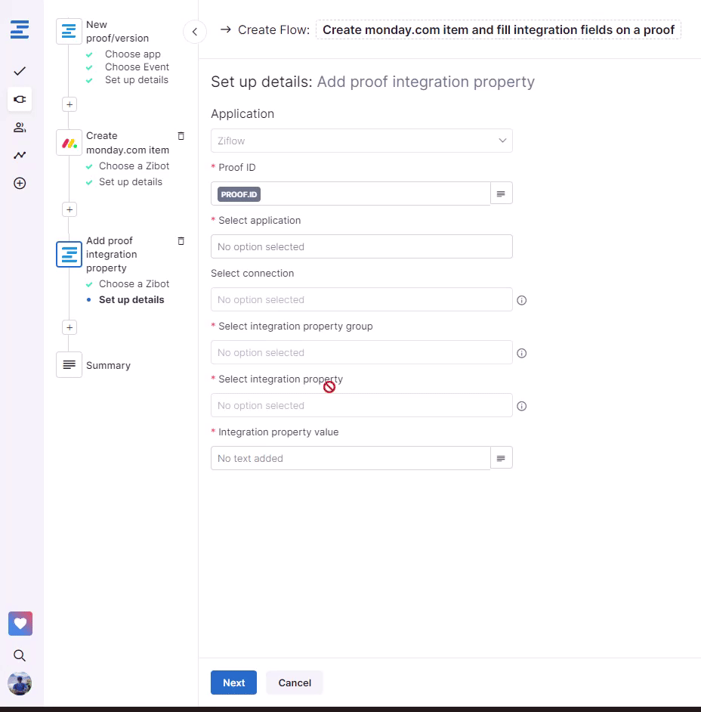The width and height of the screenshot is (701, 712).
Task: Go to the Summary step
Action: 107,365
